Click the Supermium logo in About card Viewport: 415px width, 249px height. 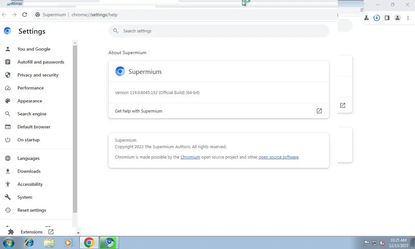tap(120, 71)
